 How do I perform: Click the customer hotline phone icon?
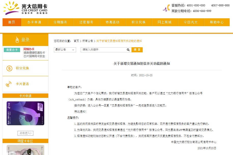(x=166, y=8)
